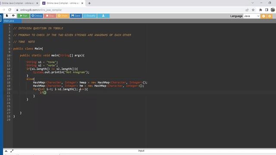Click the Language label
The height and width of the screenshot is (155, 276).
point(236,16)
